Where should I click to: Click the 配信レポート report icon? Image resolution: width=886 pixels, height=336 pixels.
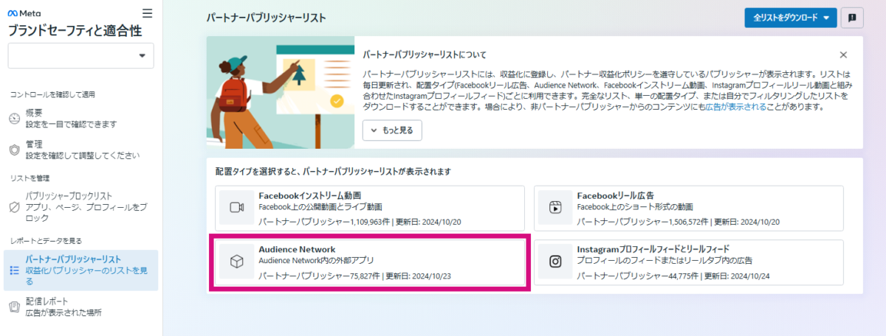pyautogui.click(x=14, y=307)
